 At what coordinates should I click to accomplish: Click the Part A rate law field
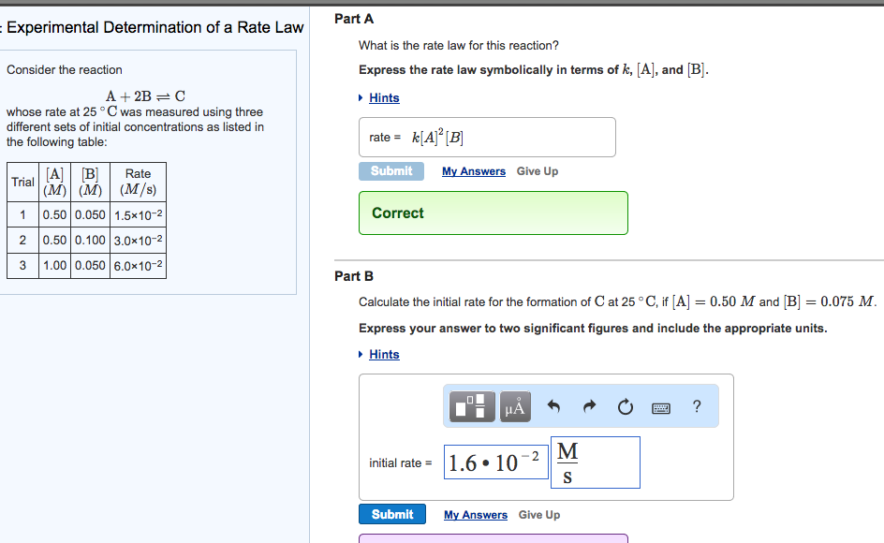coord(487,138)
